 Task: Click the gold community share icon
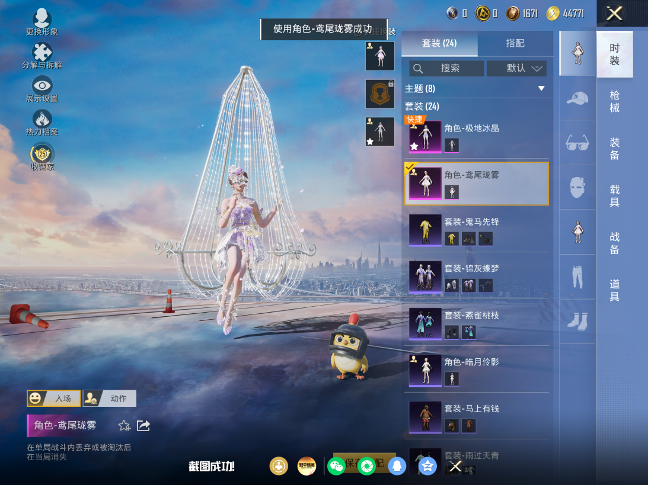pos(279,467)
